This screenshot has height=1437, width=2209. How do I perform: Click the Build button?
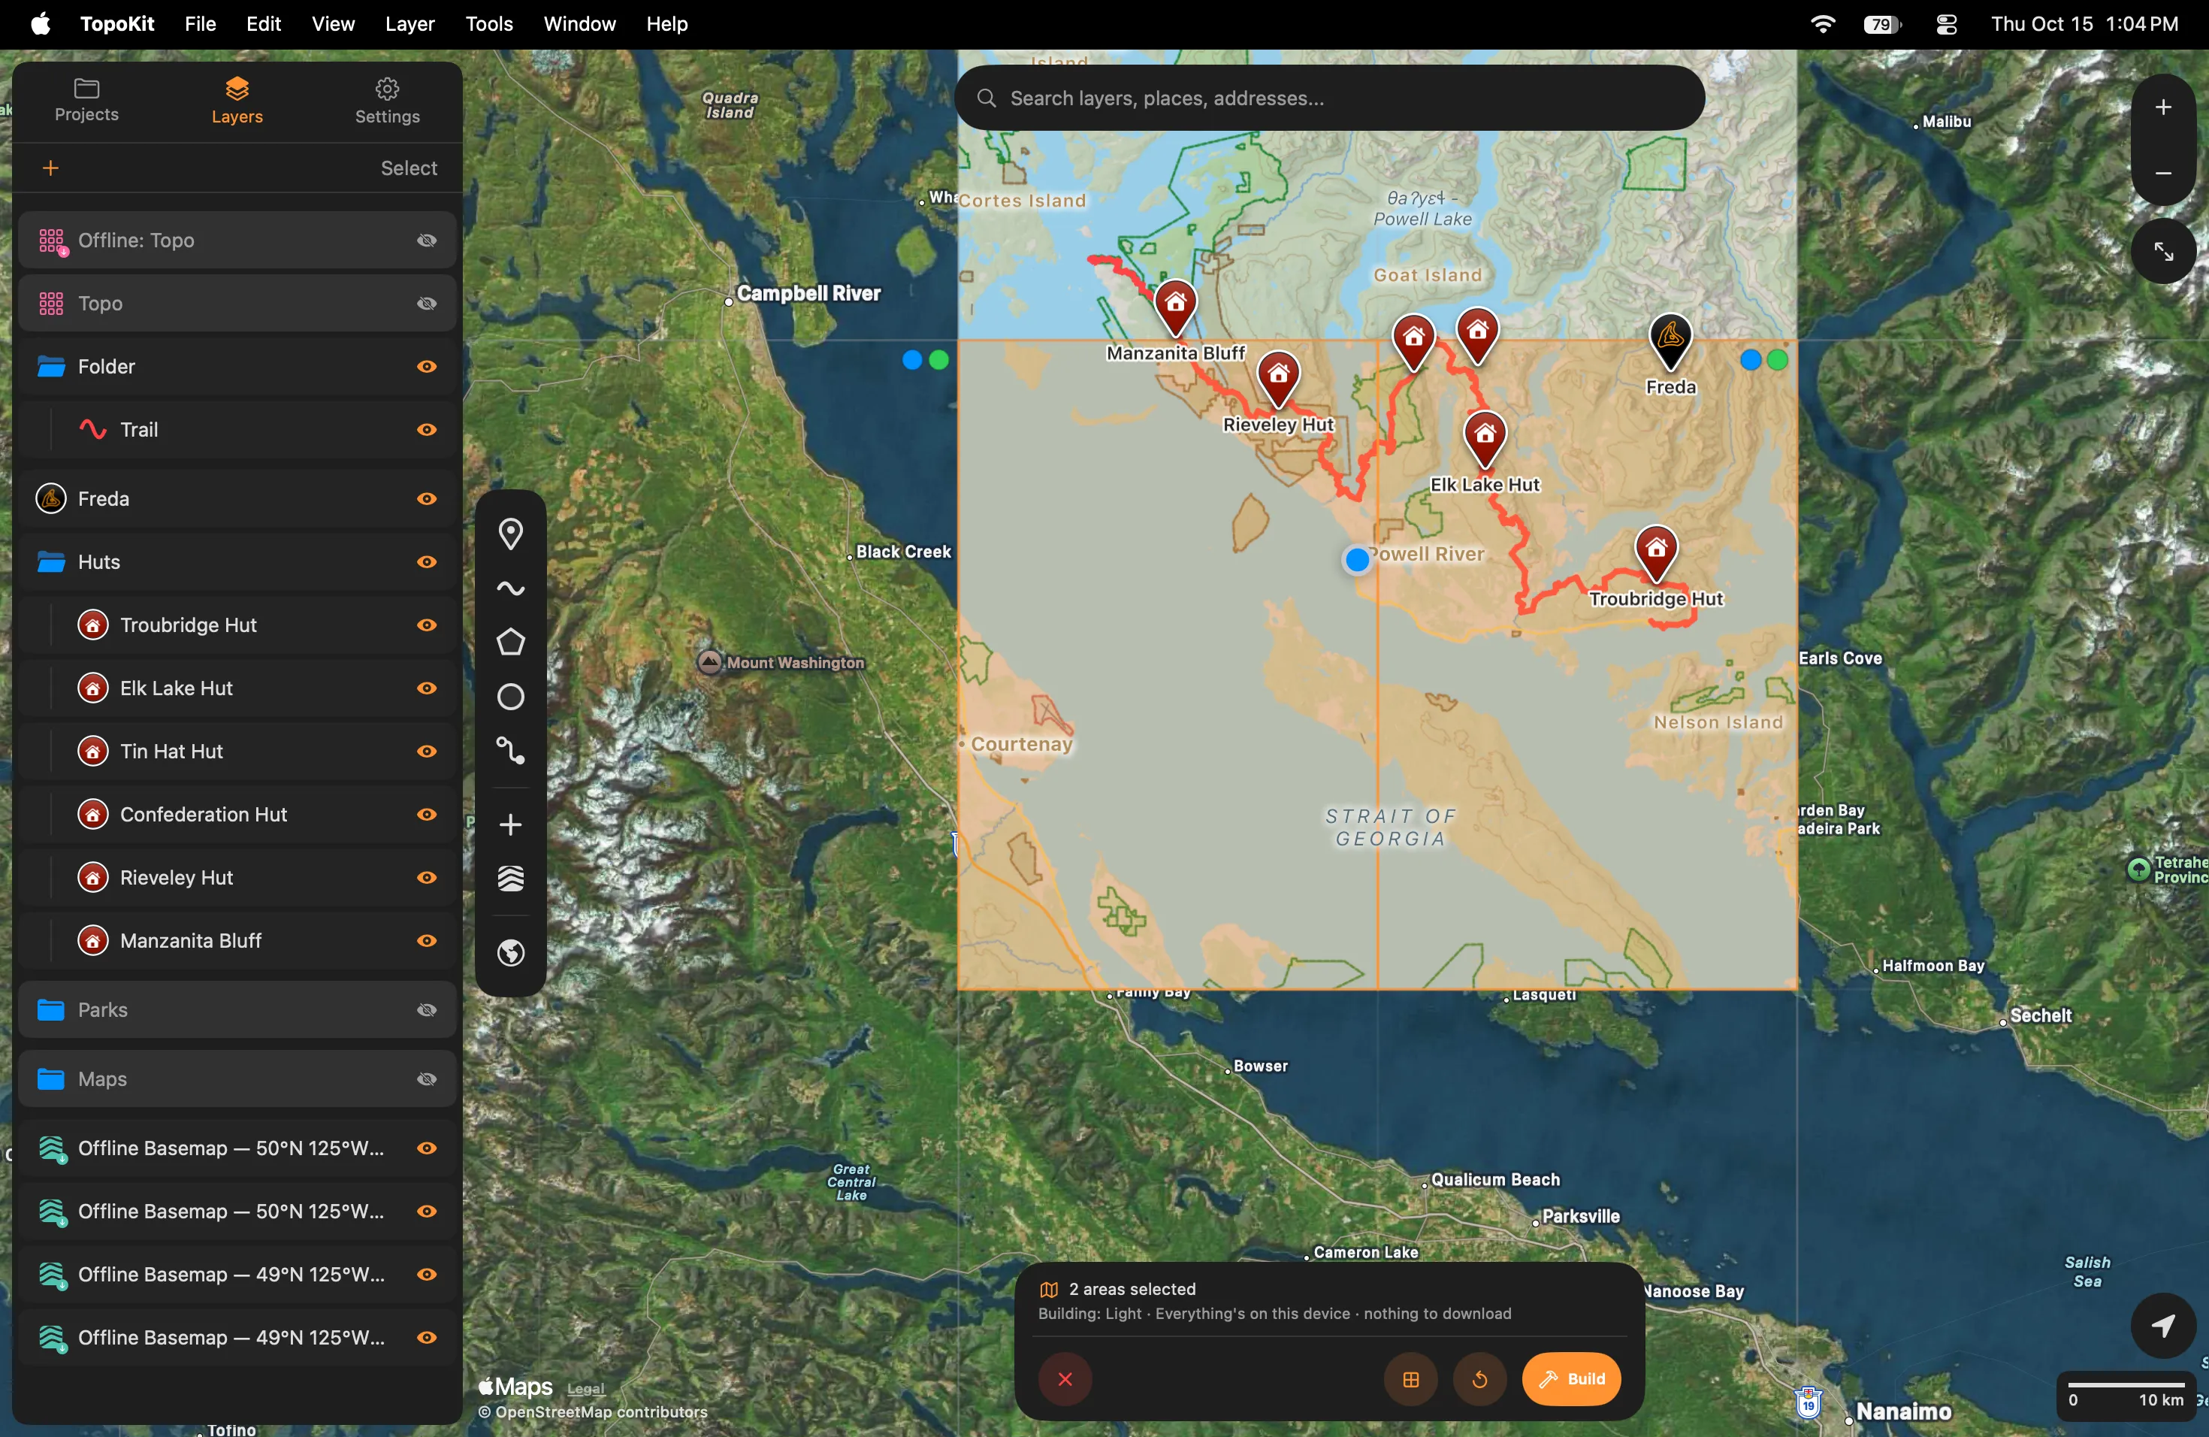tap(1571, 1378)
